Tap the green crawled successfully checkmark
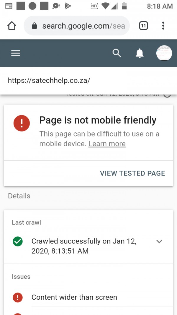 point(18,241)
